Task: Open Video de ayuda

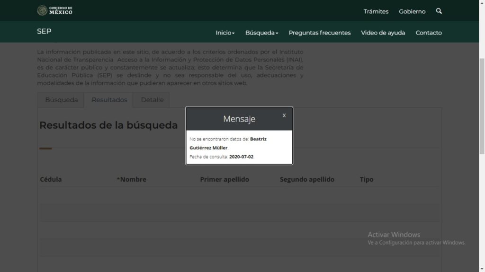Action: pyautogui.click(x=383, y=33)
